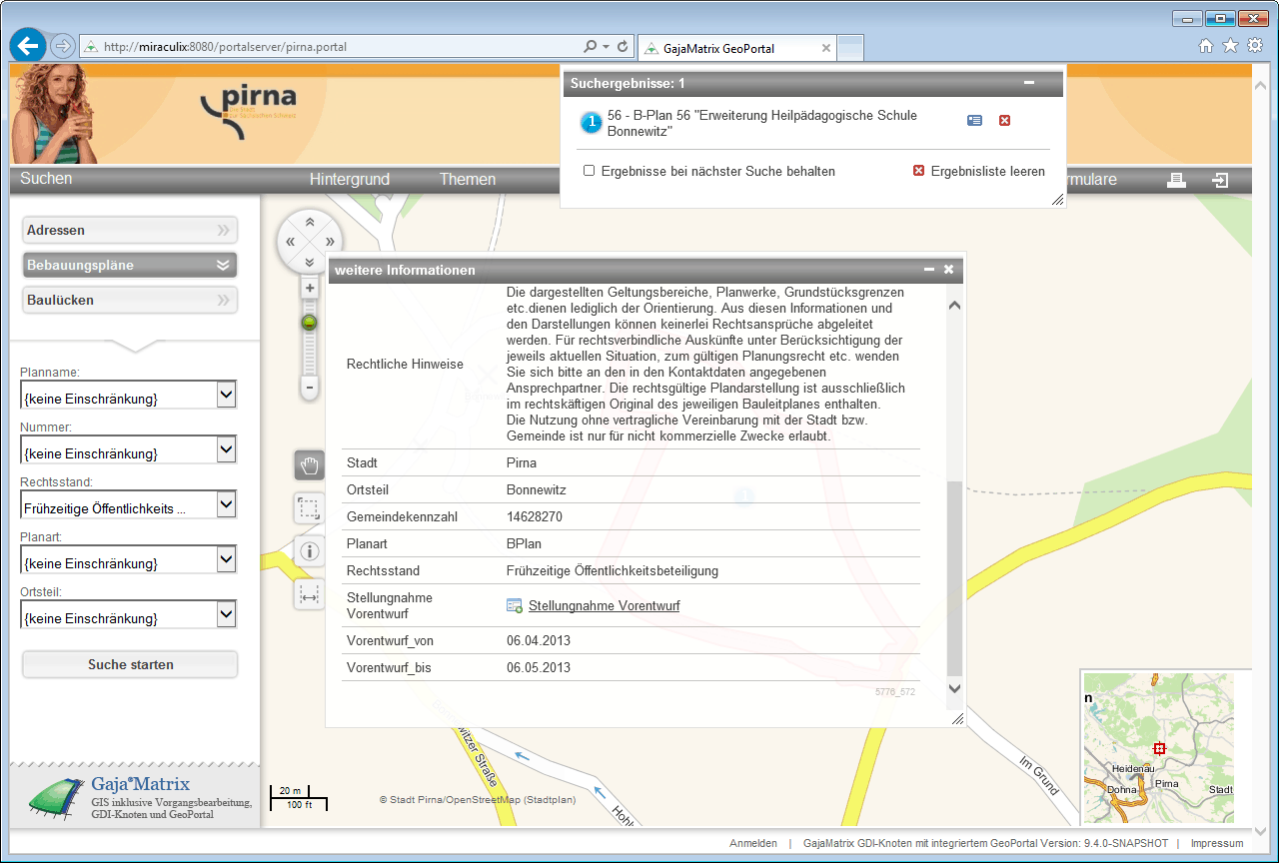Open the Rechtsstand dropdown
Image resolution: width=1279 pixels, height=863 pixels.
click(x=227, y=506)
